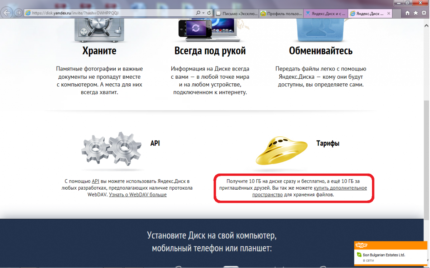430x268 pixels.
Task: Open Favorites with the star icon
Action: tap(416, 13)
